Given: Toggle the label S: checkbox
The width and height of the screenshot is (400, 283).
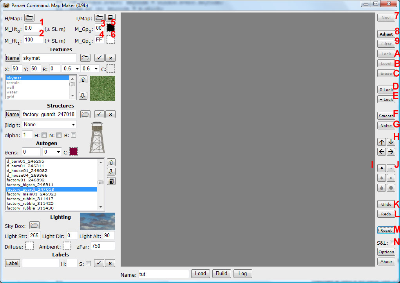Looking at the screenshot, I should (88, 264).
